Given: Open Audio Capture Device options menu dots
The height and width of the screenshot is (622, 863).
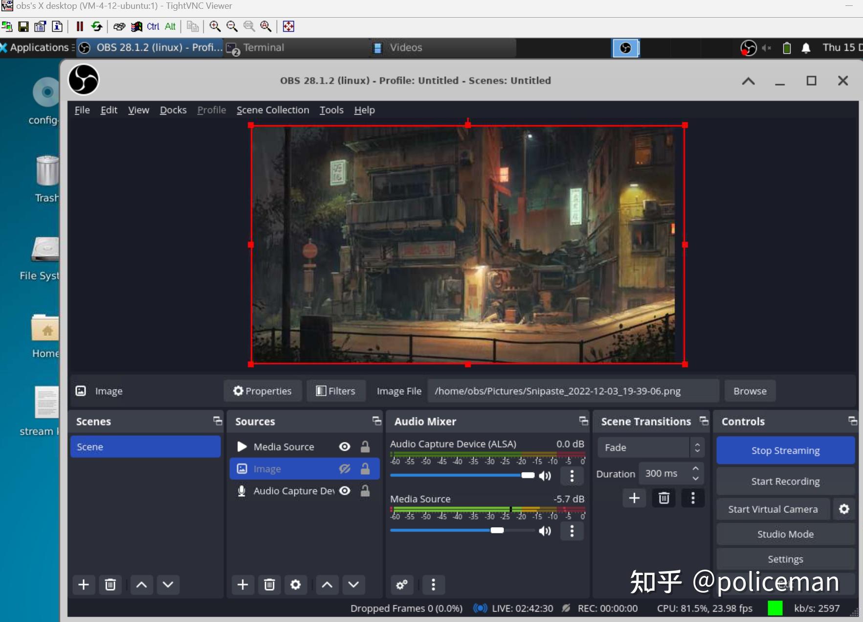Looking at the screenshot, I should tap(572, 476).
